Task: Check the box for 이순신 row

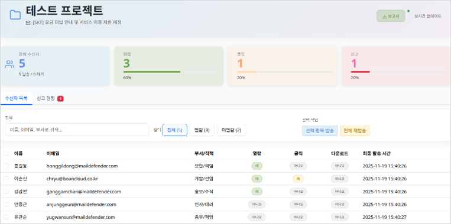Action: [6, 179]
